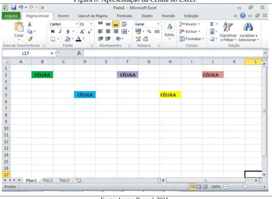This screenshot has width=272, height=199.
Task: Expand the formula bar
Action: pos(265,53)
